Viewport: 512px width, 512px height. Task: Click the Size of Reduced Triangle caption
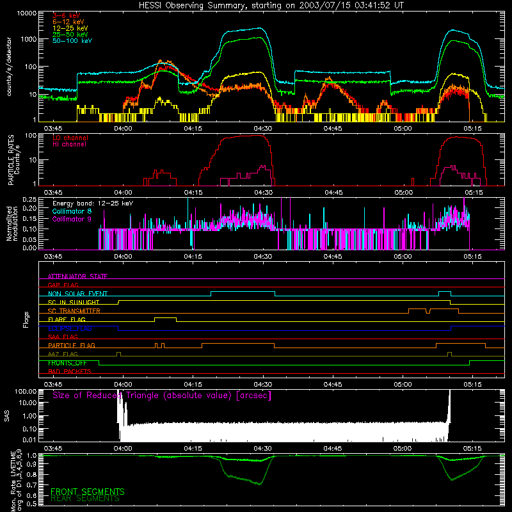[x=162, y=396]
